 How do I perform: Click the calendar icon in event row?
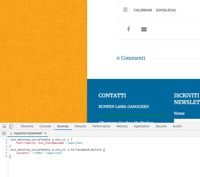pyautogui.click(x=125, y=10)
